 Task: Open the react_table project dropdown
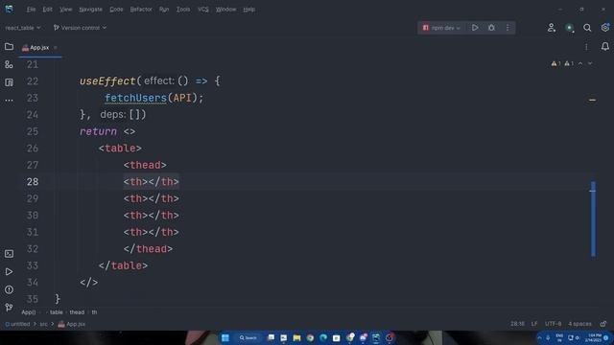[x=23, y=28]
